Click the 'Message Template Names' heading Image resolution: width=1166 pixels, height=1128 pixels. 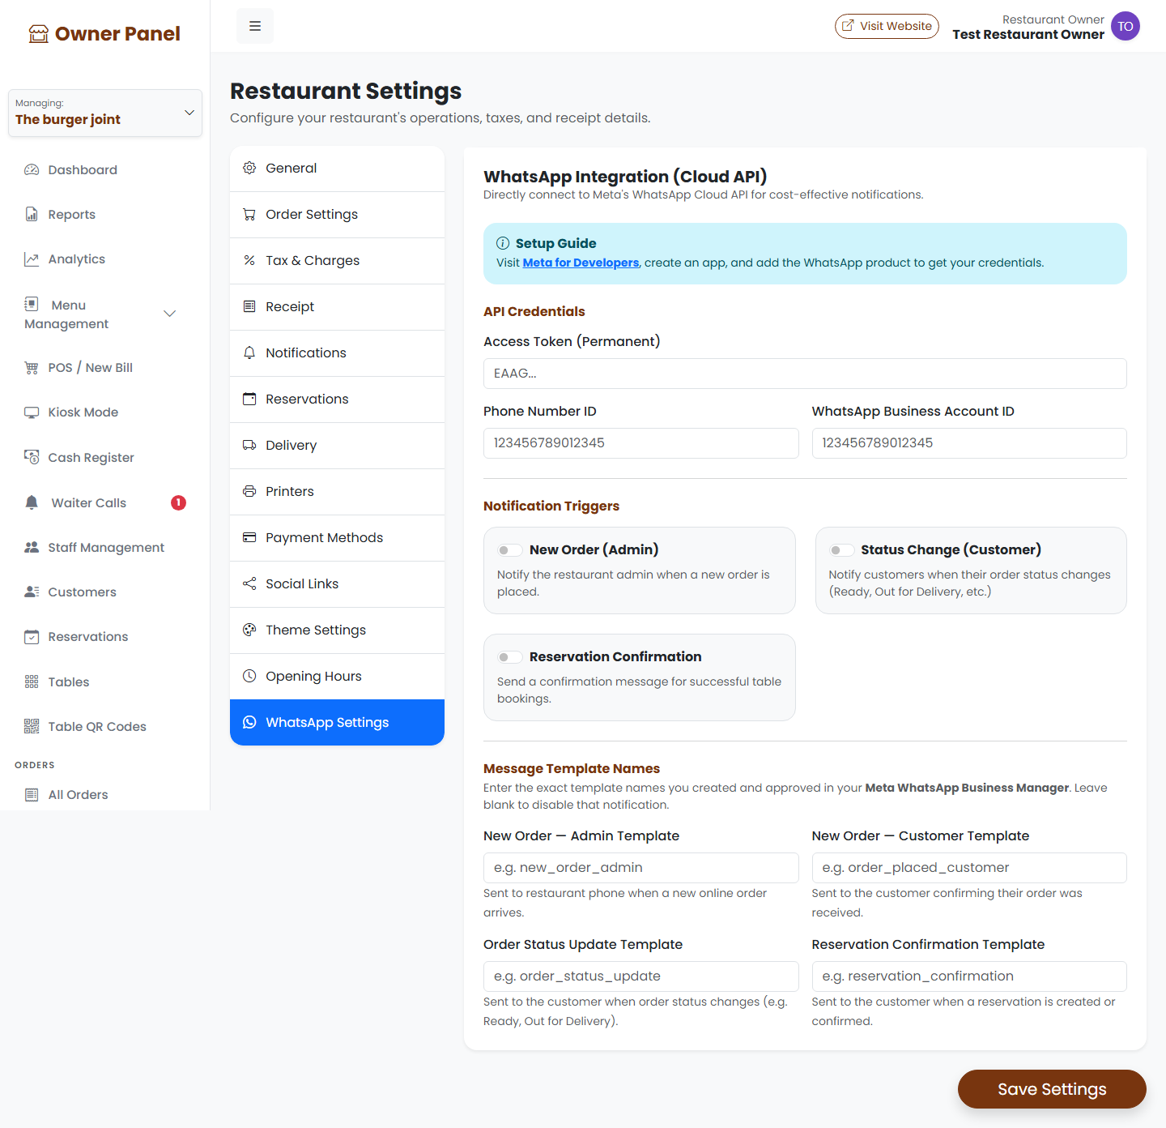[x=572, y=768]
